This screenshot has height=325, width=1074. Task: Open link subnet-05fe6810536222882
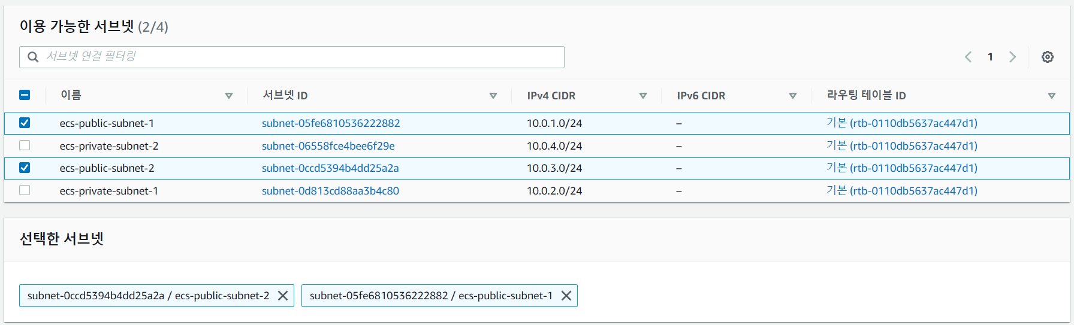click(331, 123)
